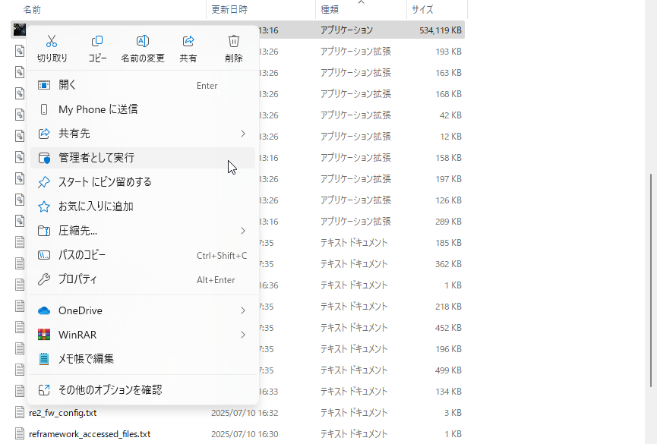The width and height of the screenshot is (657, 444).
Task: Click the Share (共有) icon
Action: pyautogui.click(x=188, y=45)
